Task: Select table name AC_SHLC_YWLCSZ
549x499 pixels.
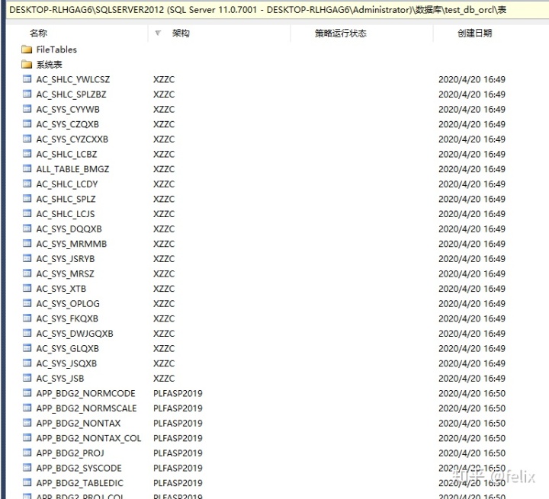Action: click(73, 79)
